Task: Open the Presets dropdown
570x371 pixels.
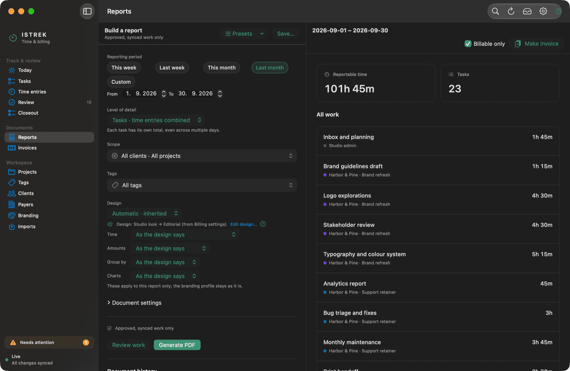Action: [244, 34]
